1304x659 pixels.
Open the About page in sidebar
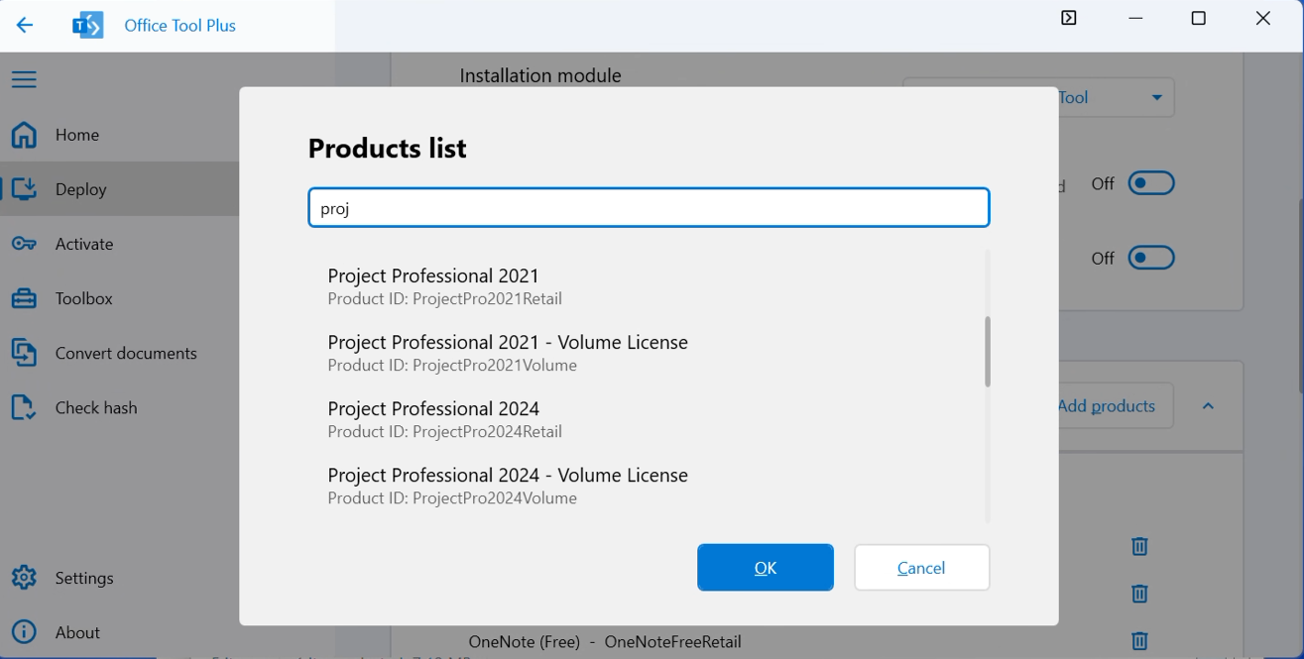click(x=77, y=632)
